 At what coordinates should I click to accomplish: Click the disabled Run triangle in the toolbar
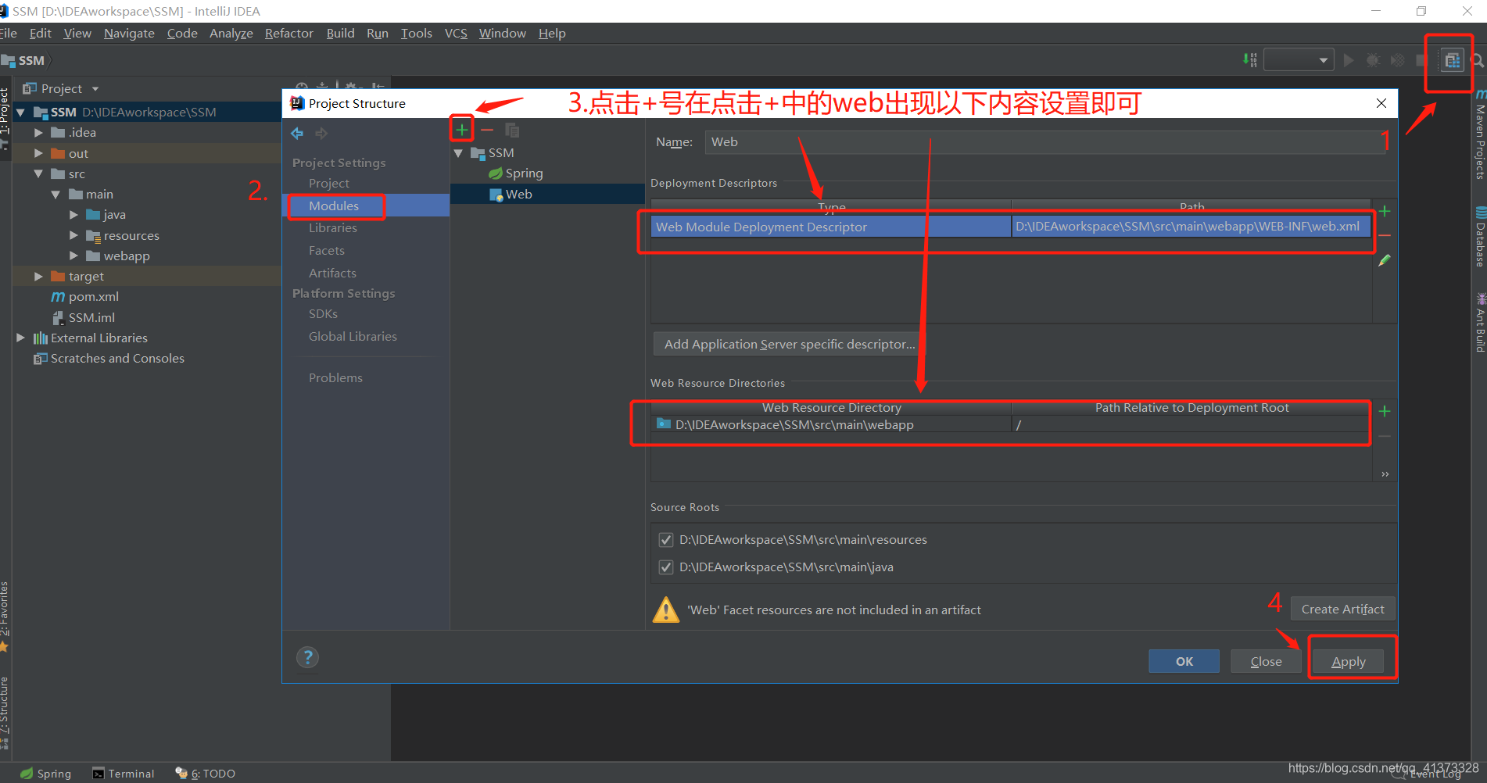[1349, 60]
